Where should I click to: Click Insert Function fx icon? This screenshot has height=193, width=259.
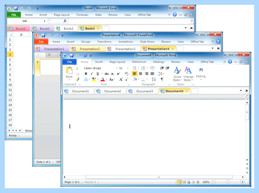(65, 21)
